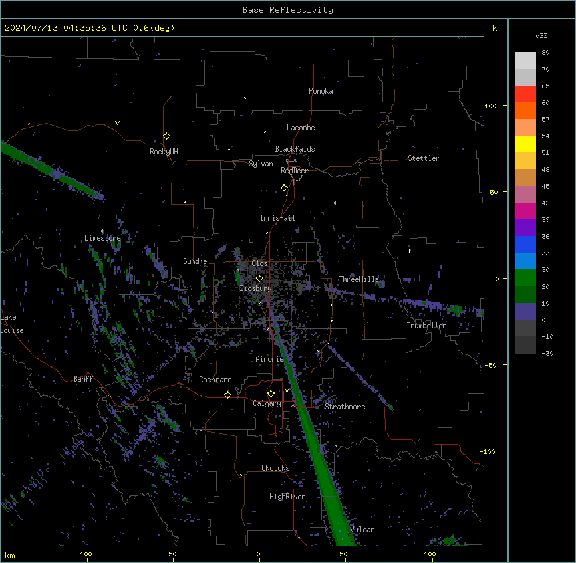Click the 57 value on the dBZ legend
This screenshot has height=563, width=576.
(545, 120)
